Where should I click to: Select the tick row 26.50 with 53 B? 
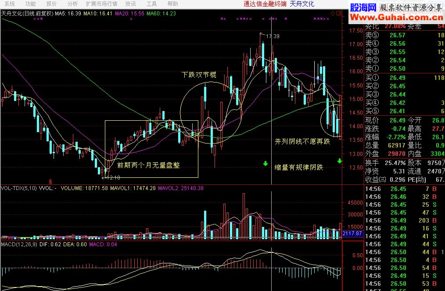click(405, 284)
